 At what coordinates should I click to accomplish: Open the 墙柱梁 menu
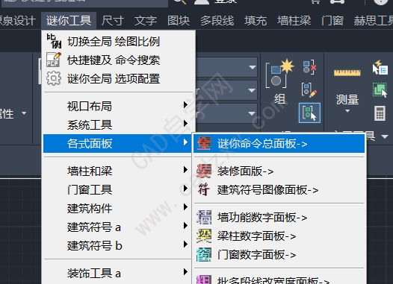point(294,21)
